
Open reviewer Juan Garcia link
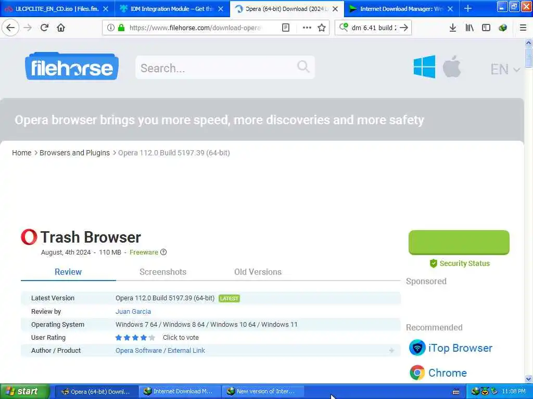133,311
